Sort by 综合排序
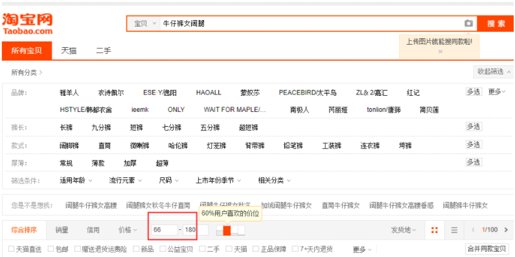The width and height of the screenshot is (515, 257). [24, 230]
